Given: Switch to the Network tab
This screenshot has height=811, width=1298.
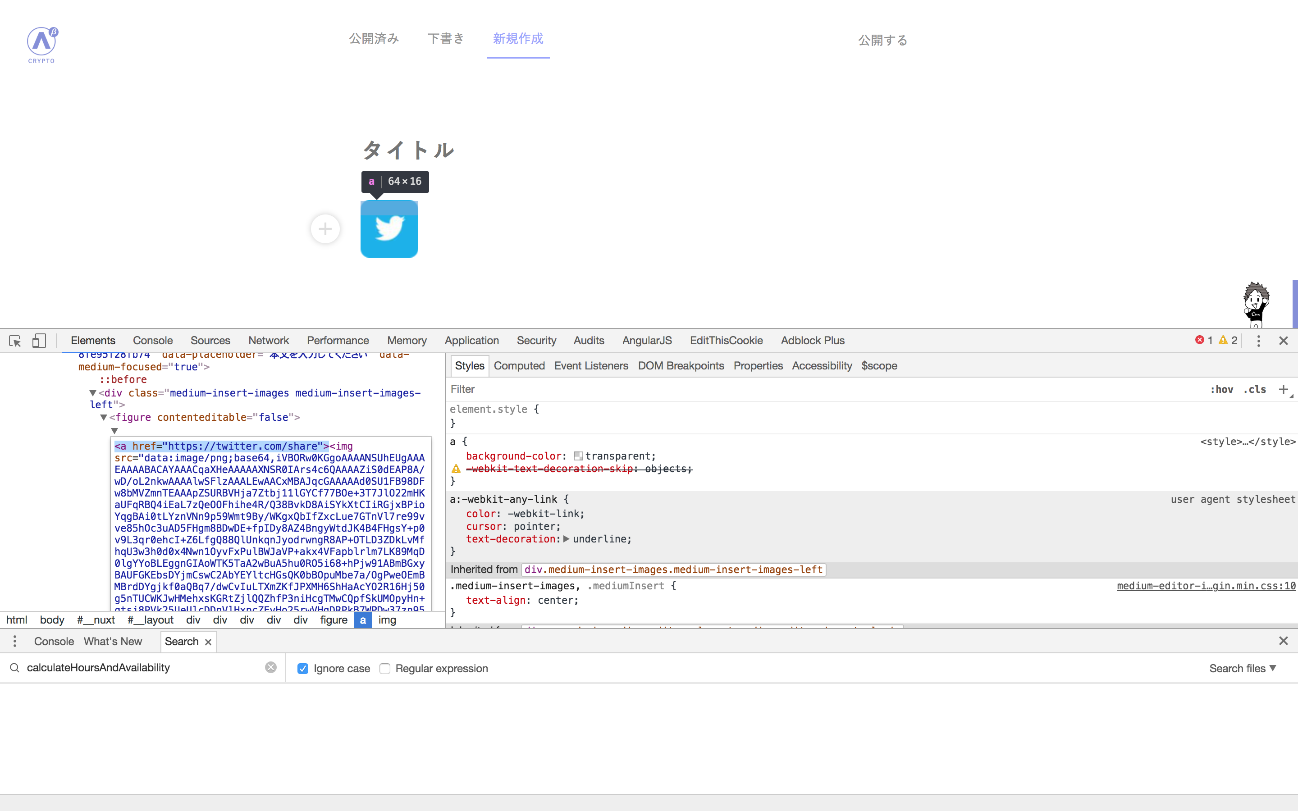Looking at the screenshot, I should coord(268,341).
